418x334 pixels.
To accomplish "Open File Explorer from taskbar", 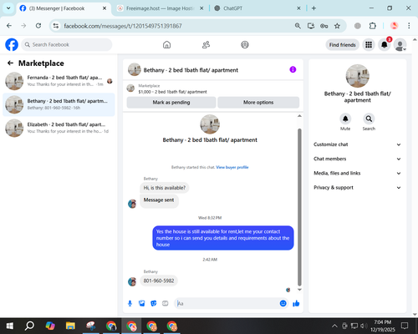I will [x=70, y=326].
